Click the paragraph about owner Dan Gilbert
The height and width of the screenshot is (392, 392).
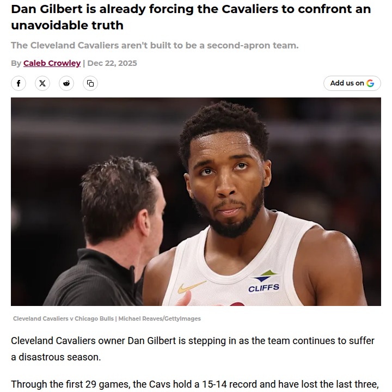[x=193, y=349]
